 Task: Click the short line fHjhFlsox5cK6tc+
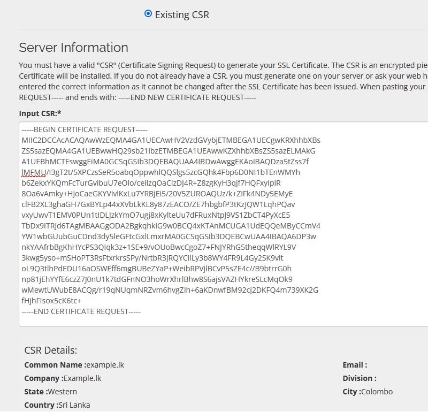coord(51,301)
